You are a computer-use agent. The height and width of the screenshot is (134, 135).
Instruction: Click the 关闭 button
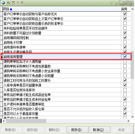point(121,130)
